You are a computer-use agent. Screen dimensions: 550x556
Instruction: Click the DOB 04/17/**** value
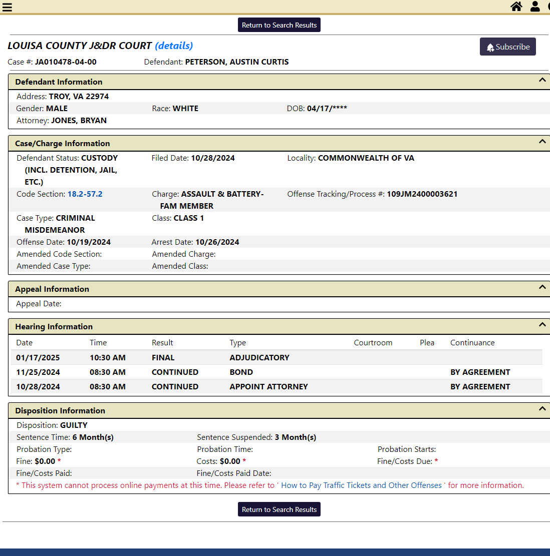(327, 109)
